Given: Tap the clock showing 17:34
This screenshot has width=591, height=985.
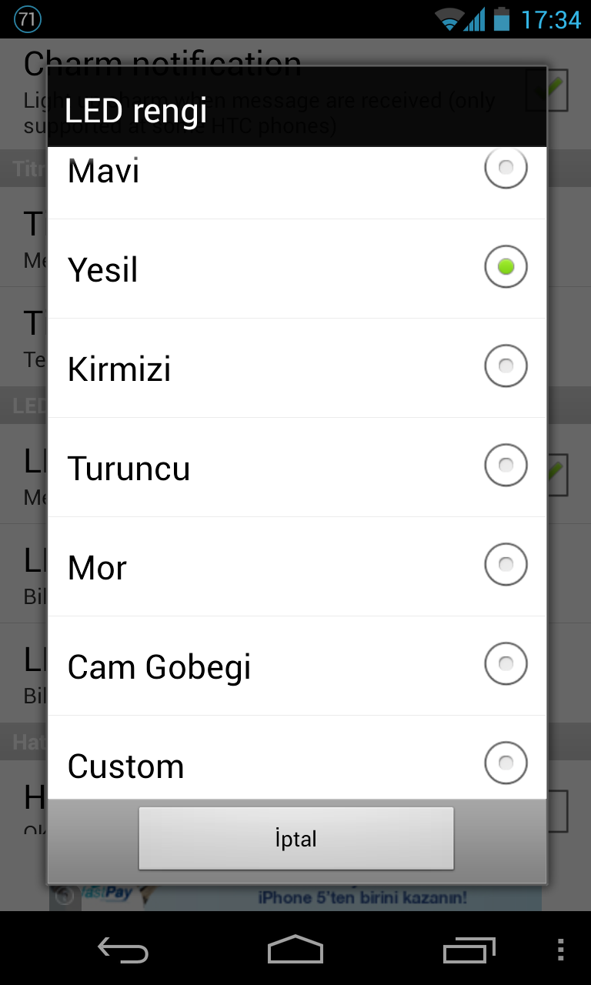Looking at the screenshot, I should [x=551, y=19].
